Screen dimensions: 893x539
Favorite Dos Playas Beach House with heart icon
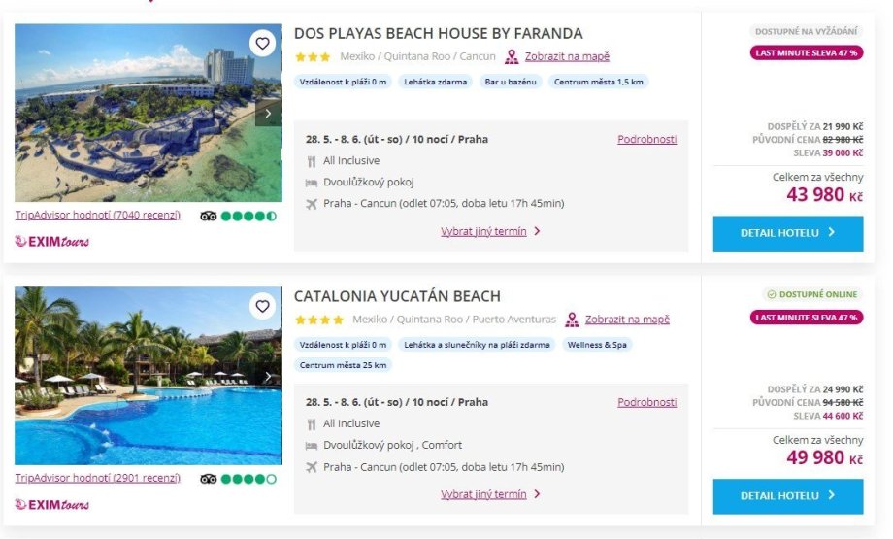(262, 43)
